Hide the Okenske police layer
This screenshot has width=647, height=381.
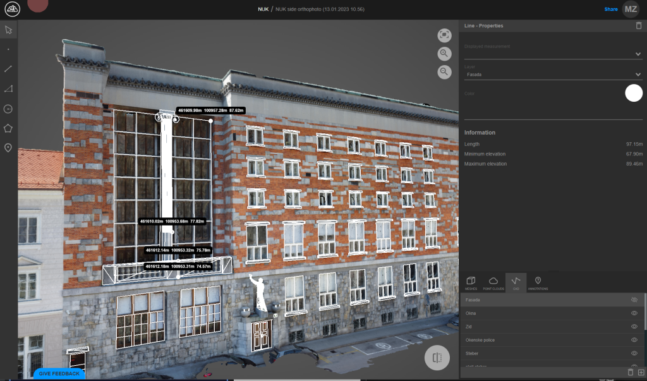(634, 340)
